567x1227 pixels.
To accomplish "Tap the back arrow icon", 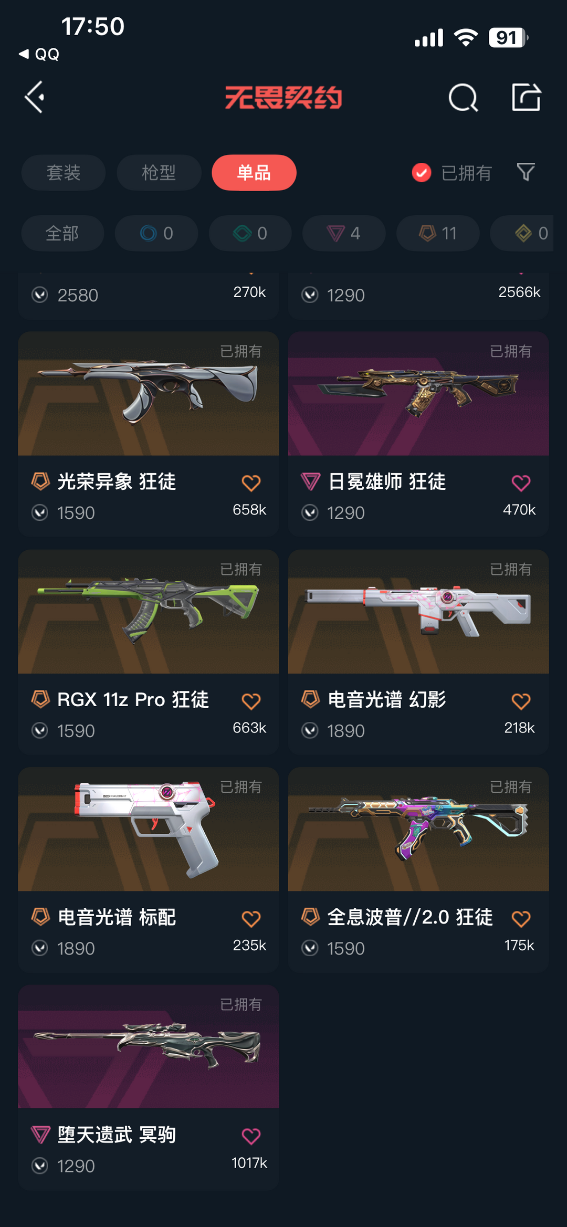I will [35, 97].
